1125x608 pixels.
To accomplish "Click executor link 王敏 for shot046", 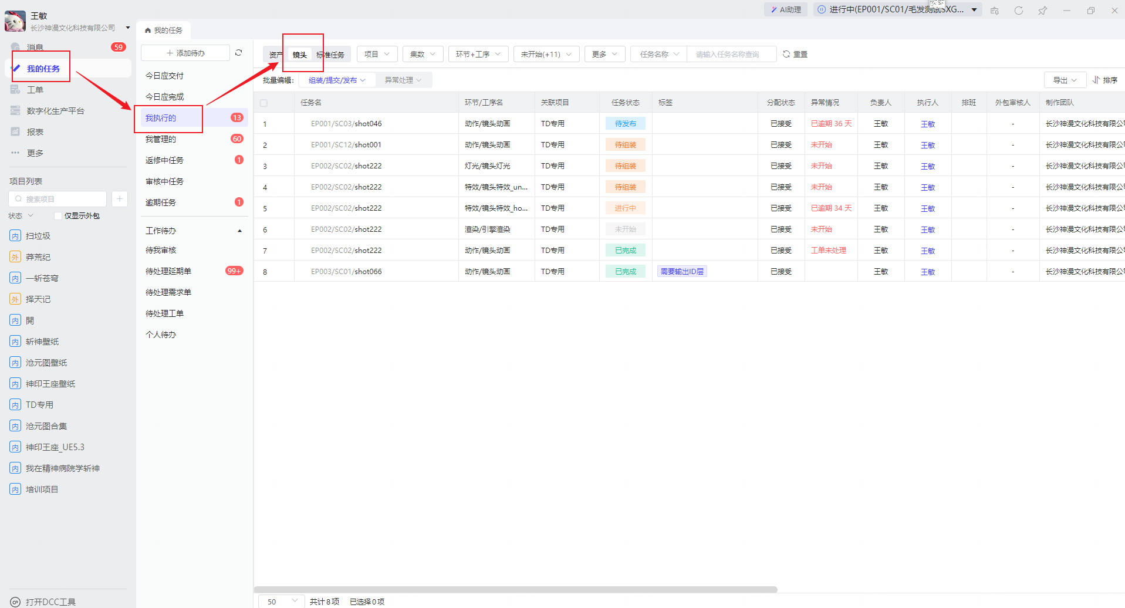I will [x=927, y=124].
